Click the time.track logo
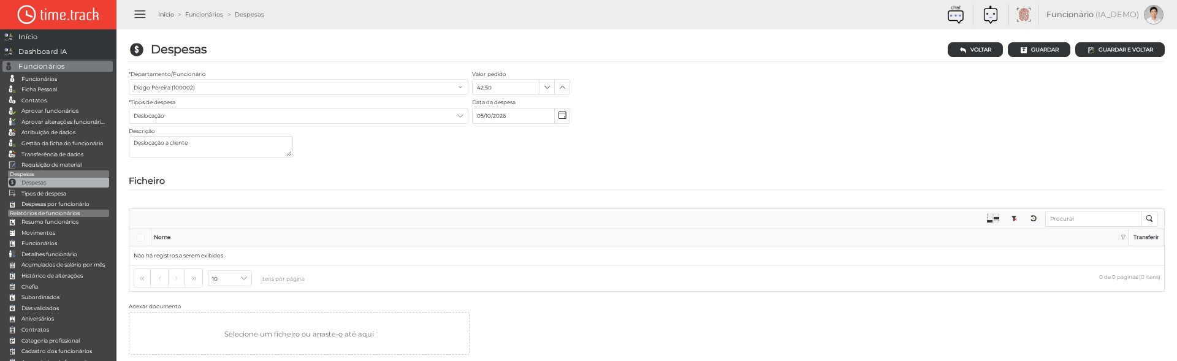 58,15
